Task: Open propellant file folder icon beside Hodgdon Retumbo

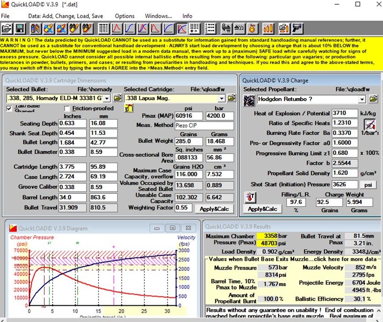Action: 373,99
